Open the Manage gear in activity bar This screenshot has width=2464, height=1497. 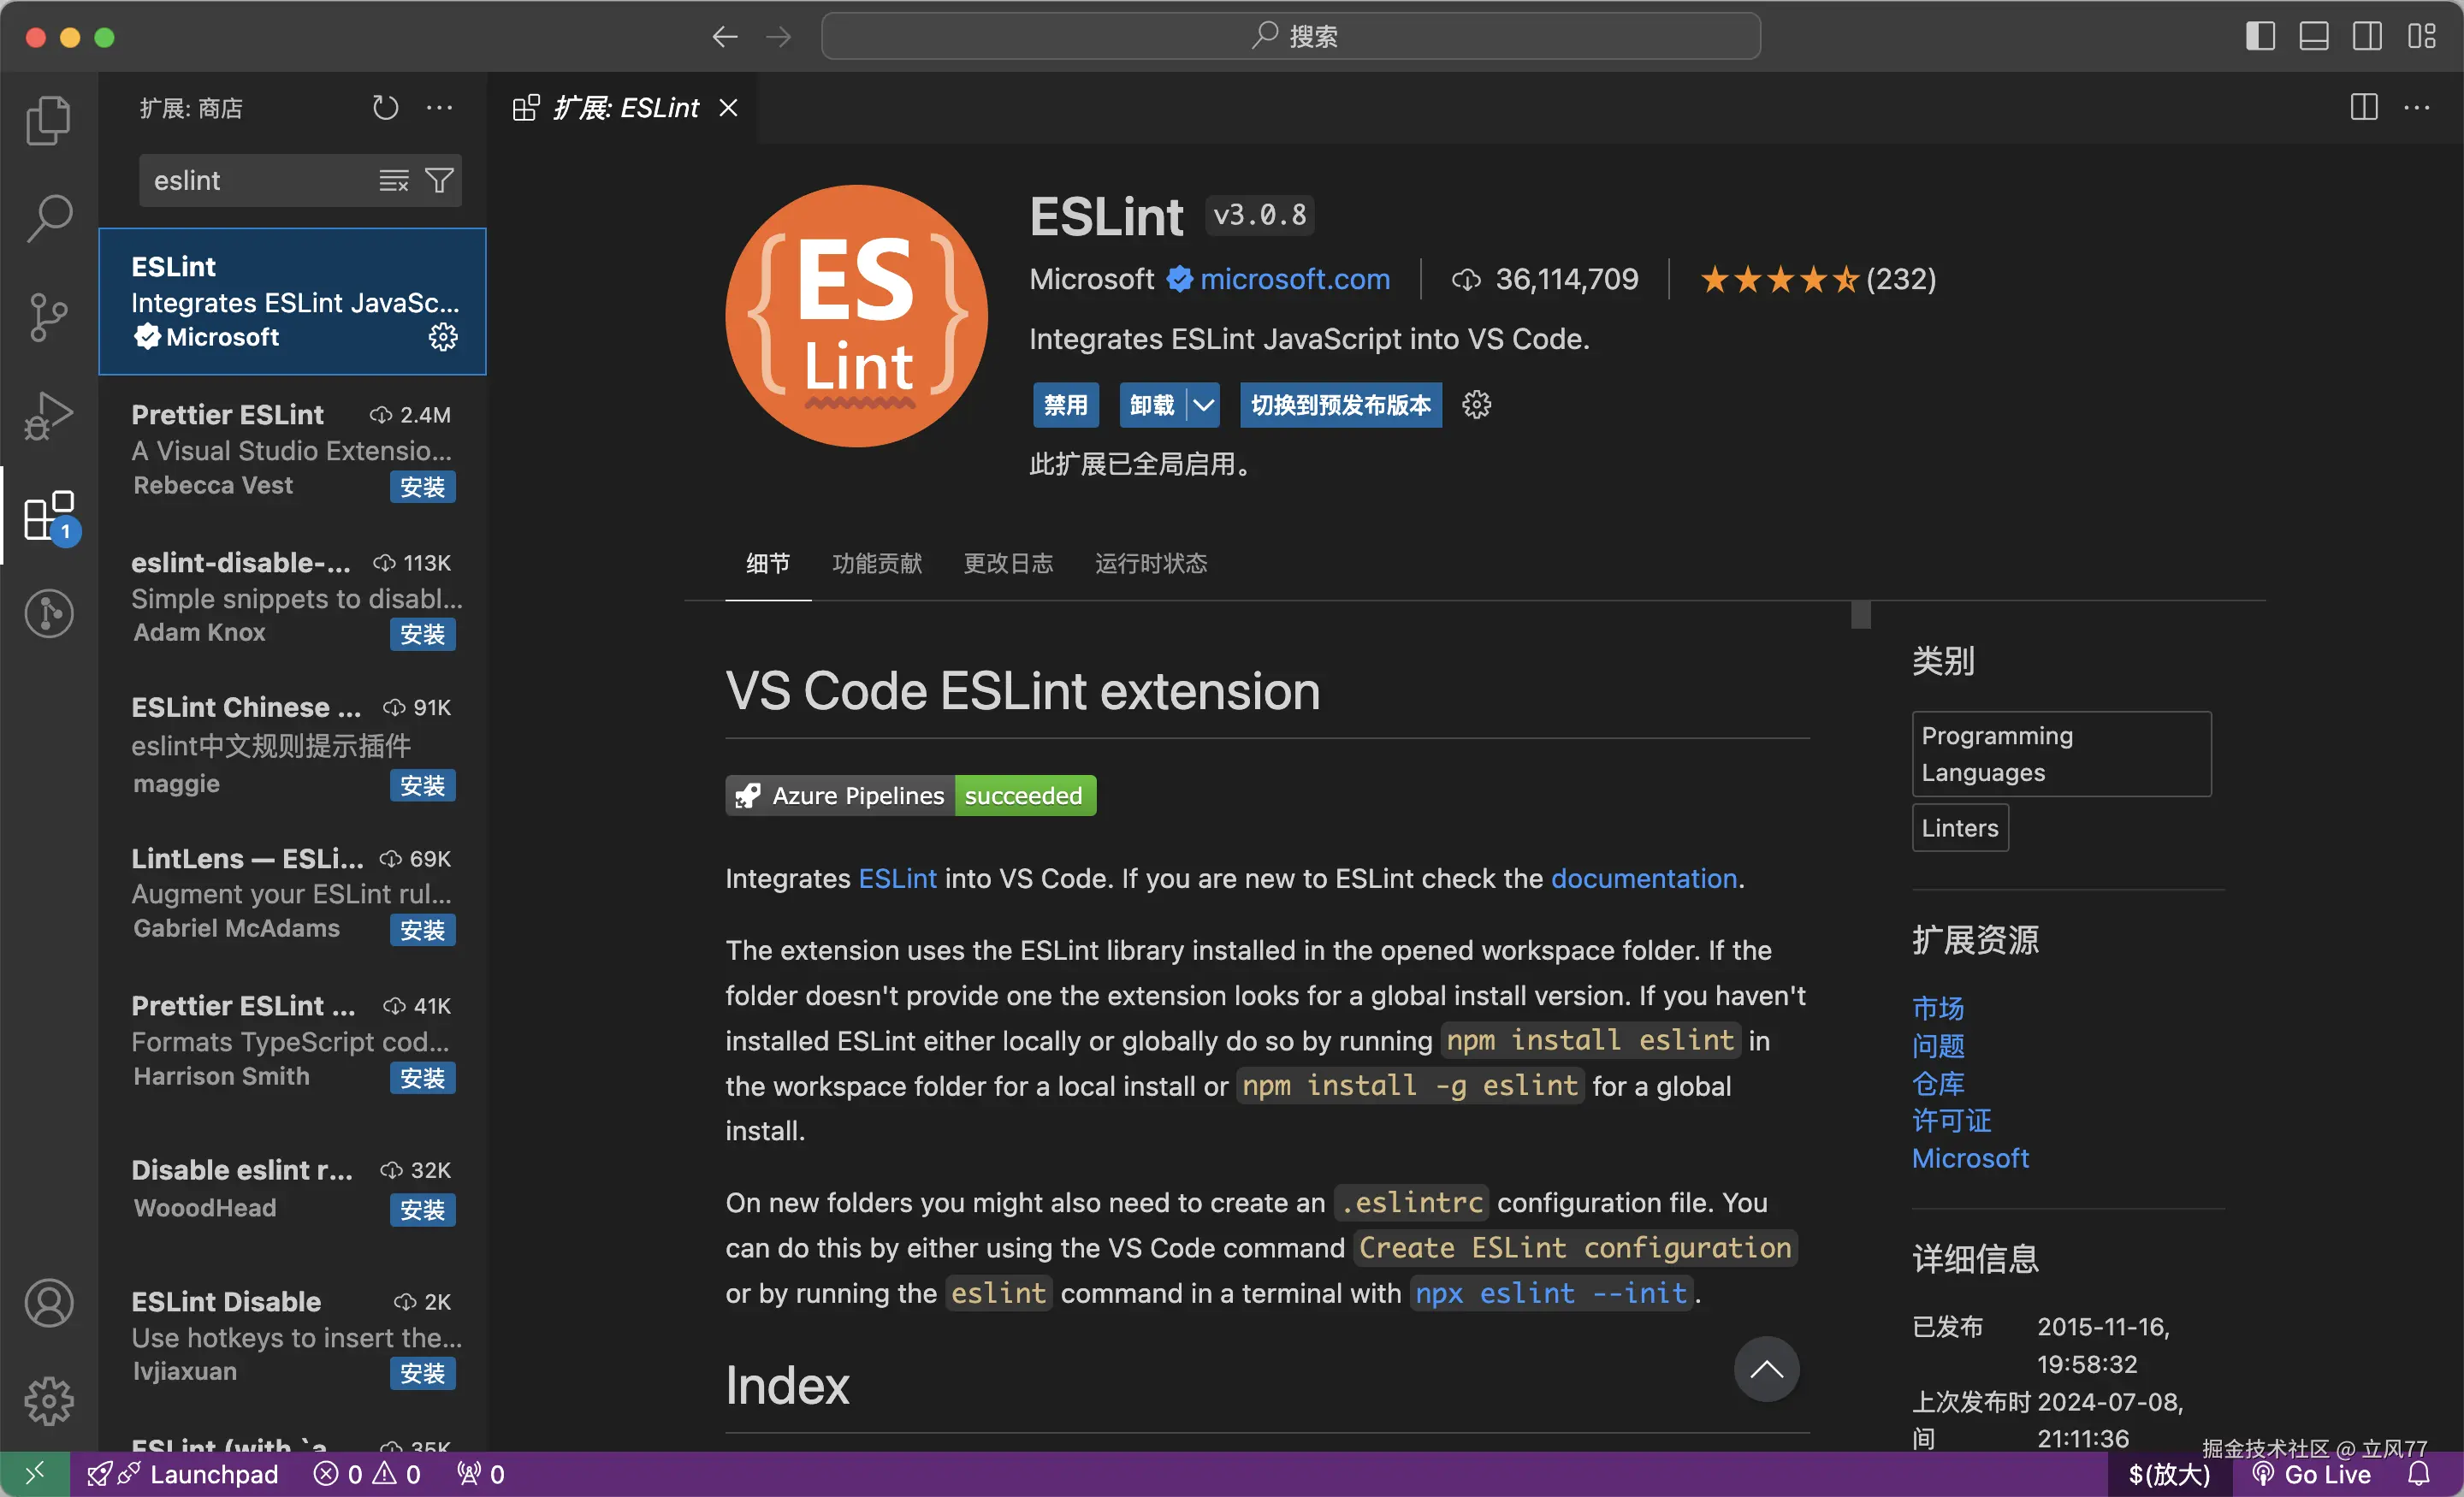tap(48, 1401)
